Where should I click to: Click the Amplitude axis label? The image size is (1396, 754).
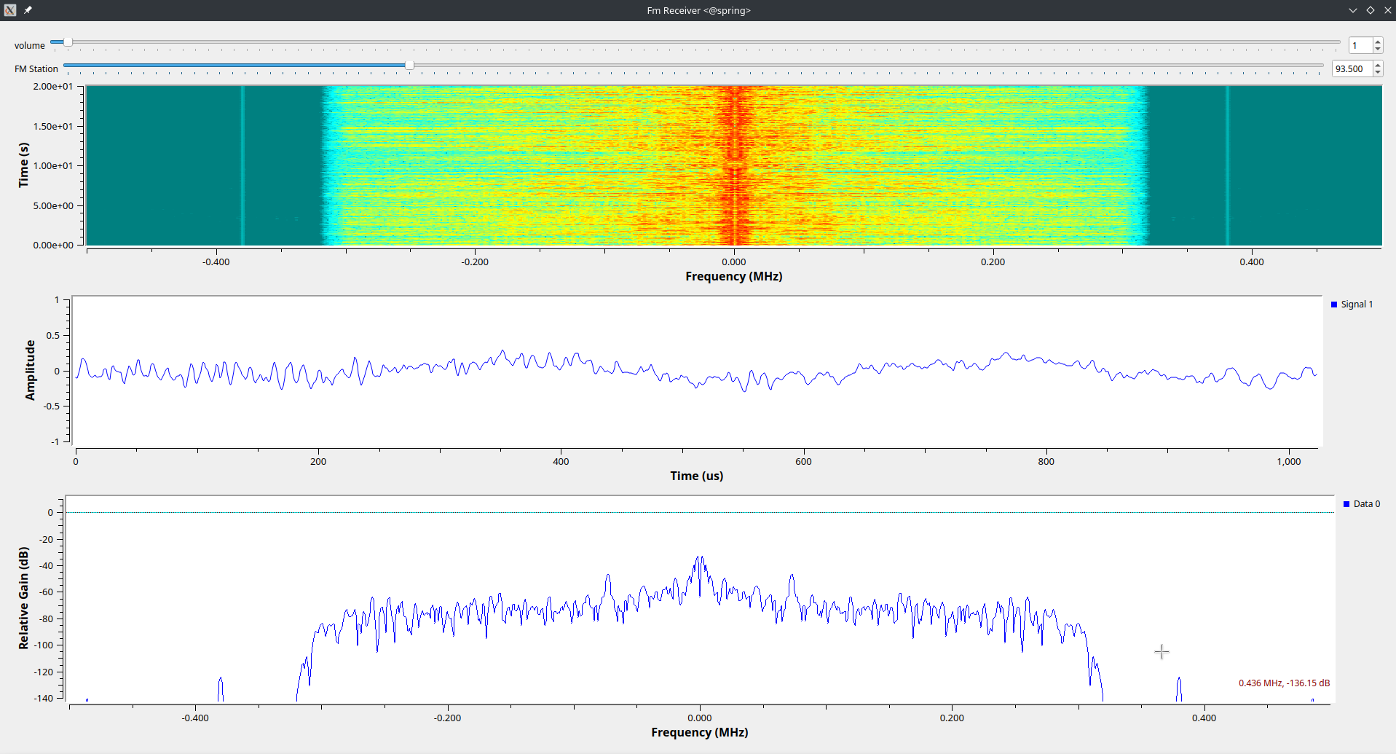coord(30,370)
